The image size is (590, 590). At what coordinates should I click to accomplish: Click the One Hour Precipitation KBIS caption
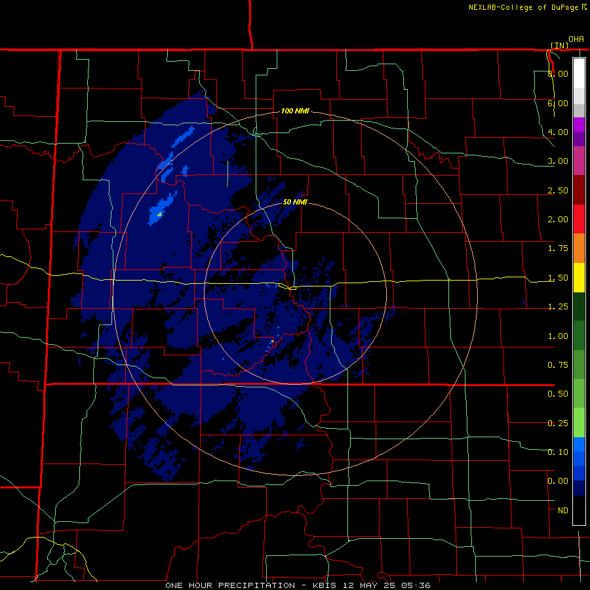(x=298, y=585)
